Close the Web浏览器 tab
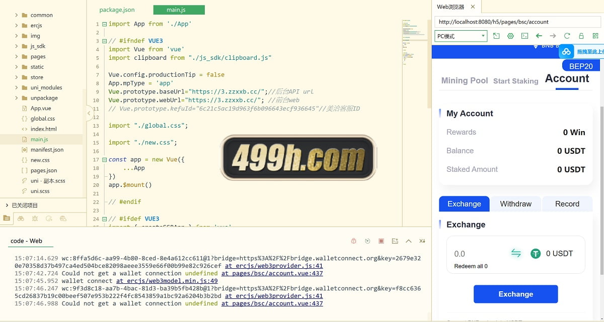The height and width of the screenshot is (322, 604). click(x=473, y=7)
